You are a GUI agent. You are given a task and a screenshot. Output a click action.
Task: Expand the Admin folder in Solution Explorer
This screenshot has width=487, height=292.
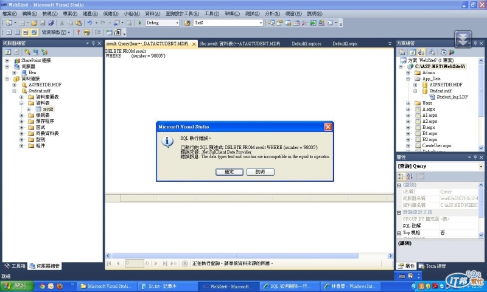[x=408, y=72]
